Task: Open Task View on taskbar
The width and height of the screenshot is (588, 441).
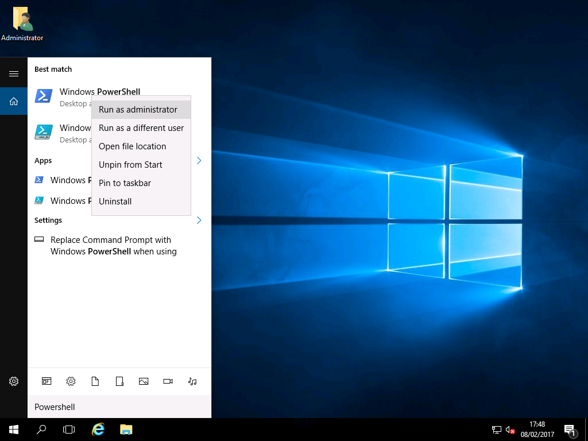Action: click(69, 430)
